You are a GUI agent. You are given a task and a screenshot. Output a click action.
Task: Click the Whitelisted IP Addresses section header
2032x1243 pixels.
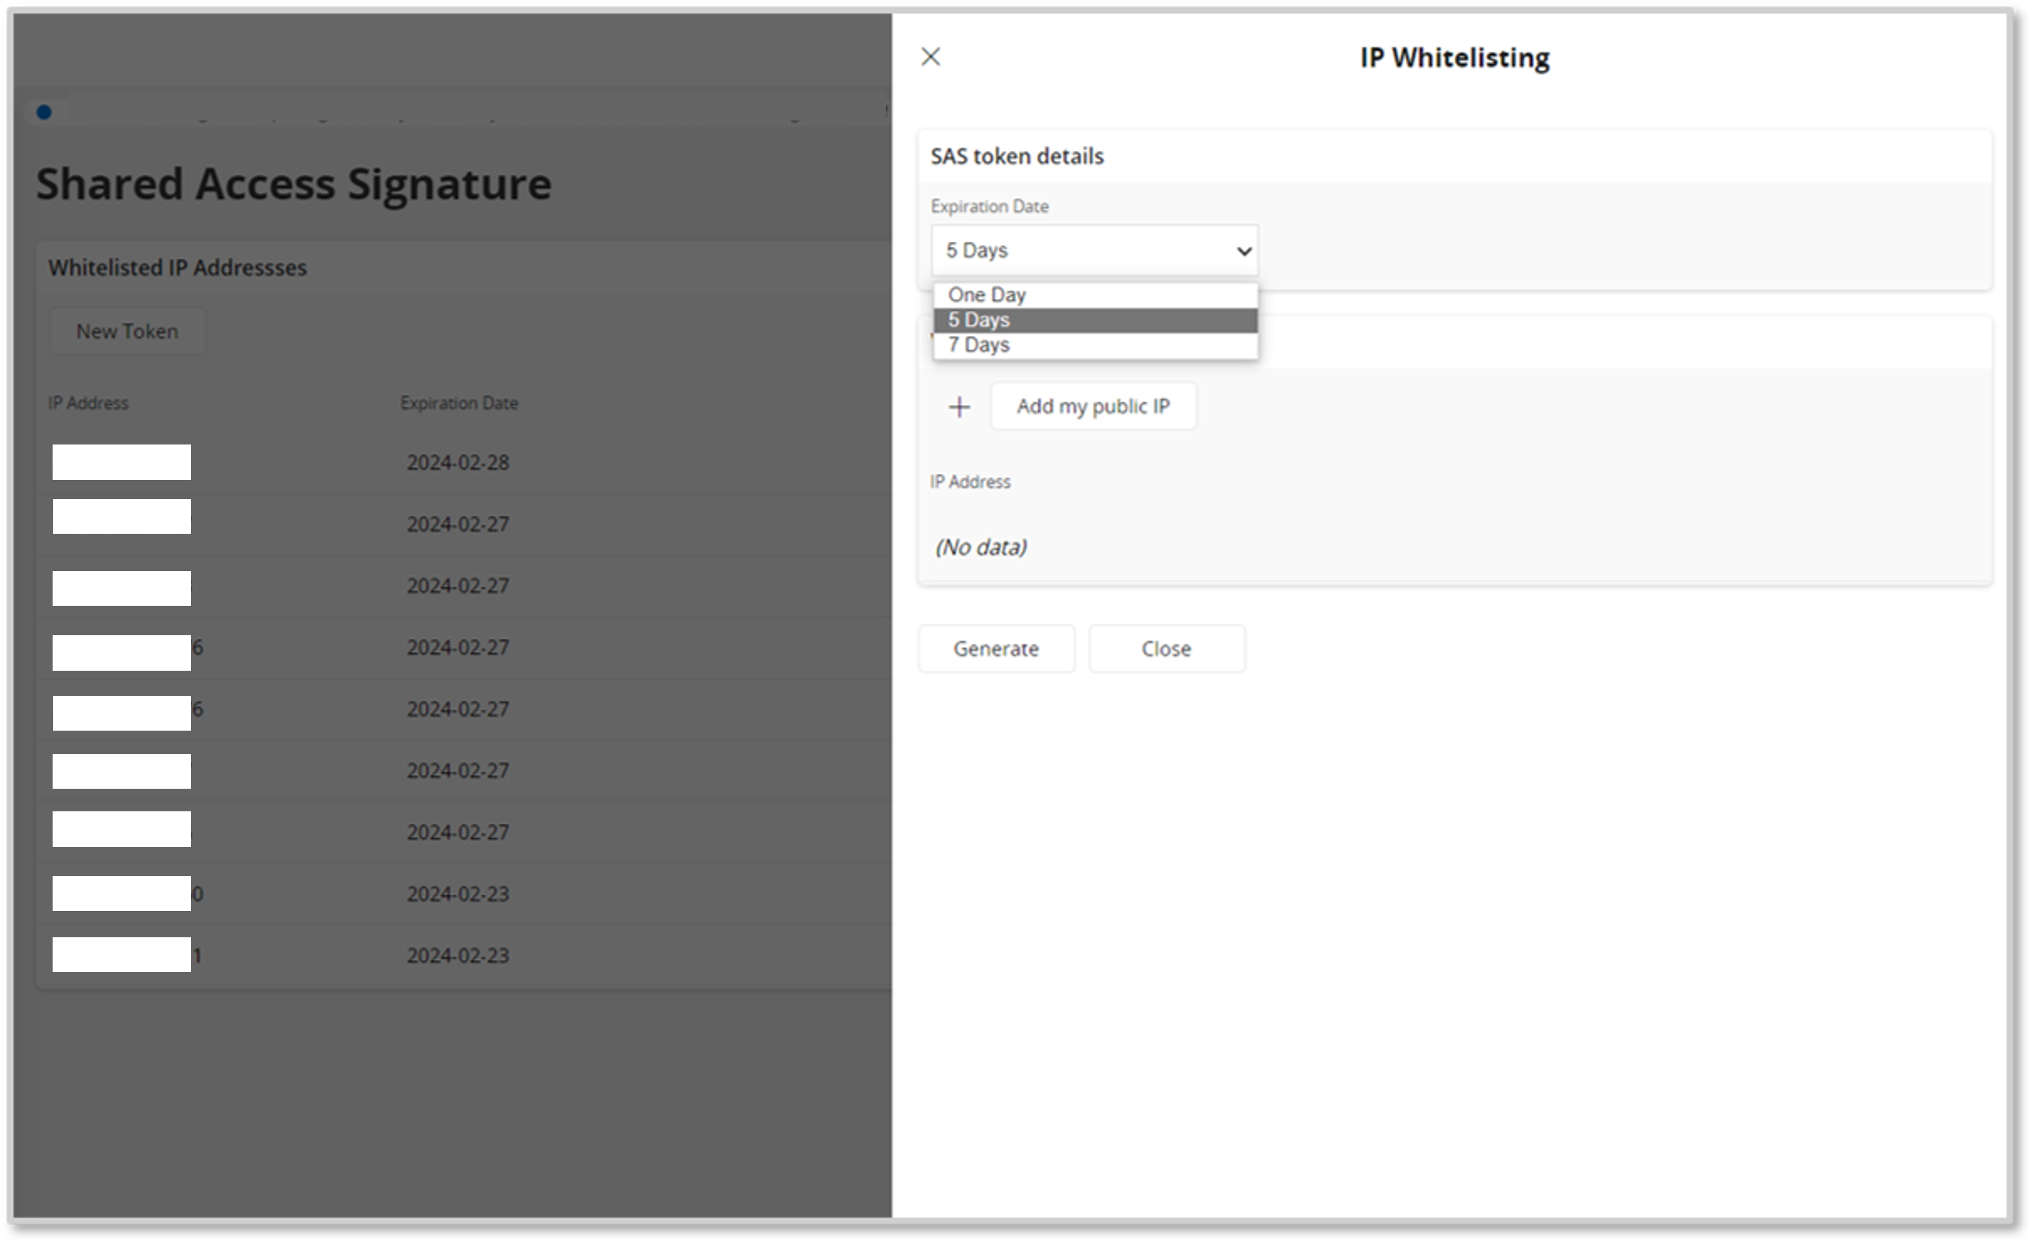pyautogui.click(x=176, y=267)
